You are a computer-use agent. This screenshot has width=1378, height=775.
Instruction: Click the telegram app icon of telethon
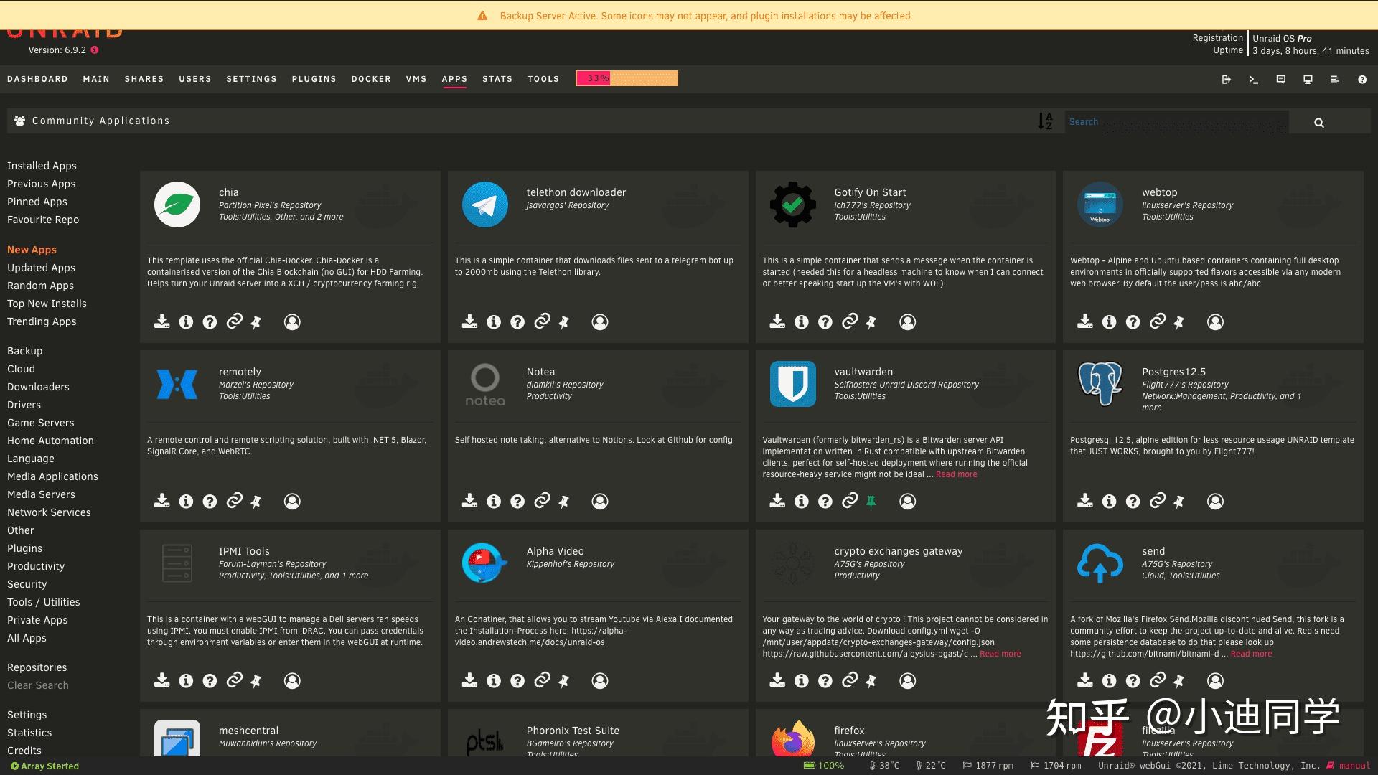click(x=484, y=205)
